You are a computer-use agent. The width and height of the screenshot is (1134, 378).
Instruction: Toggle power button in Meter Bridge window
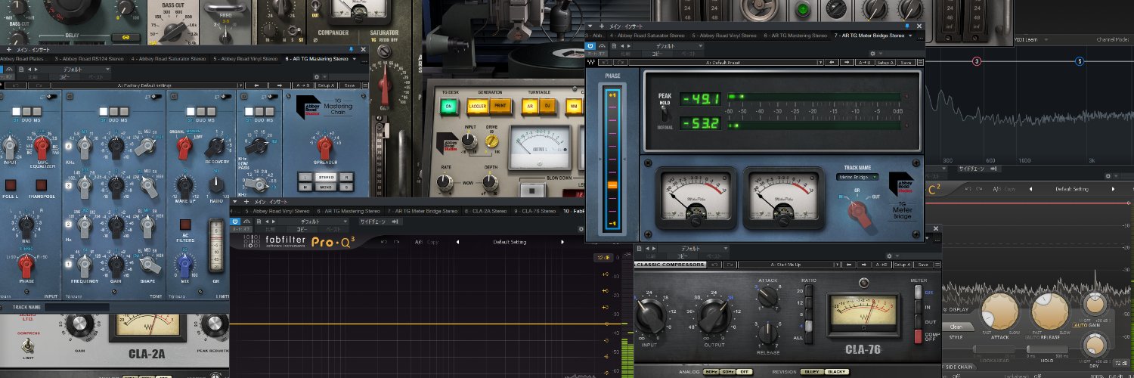pos(590,46)
